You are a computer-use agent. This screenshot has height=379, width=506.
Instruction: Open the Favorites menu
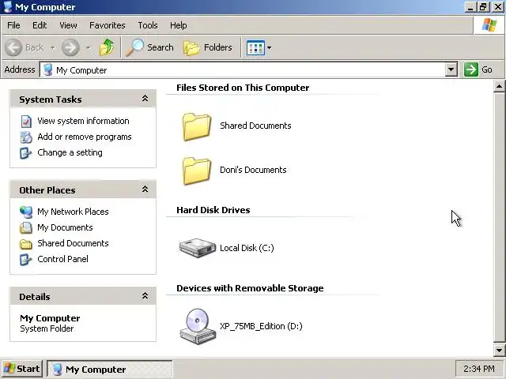pyautogui.click(x=108, y=25)
